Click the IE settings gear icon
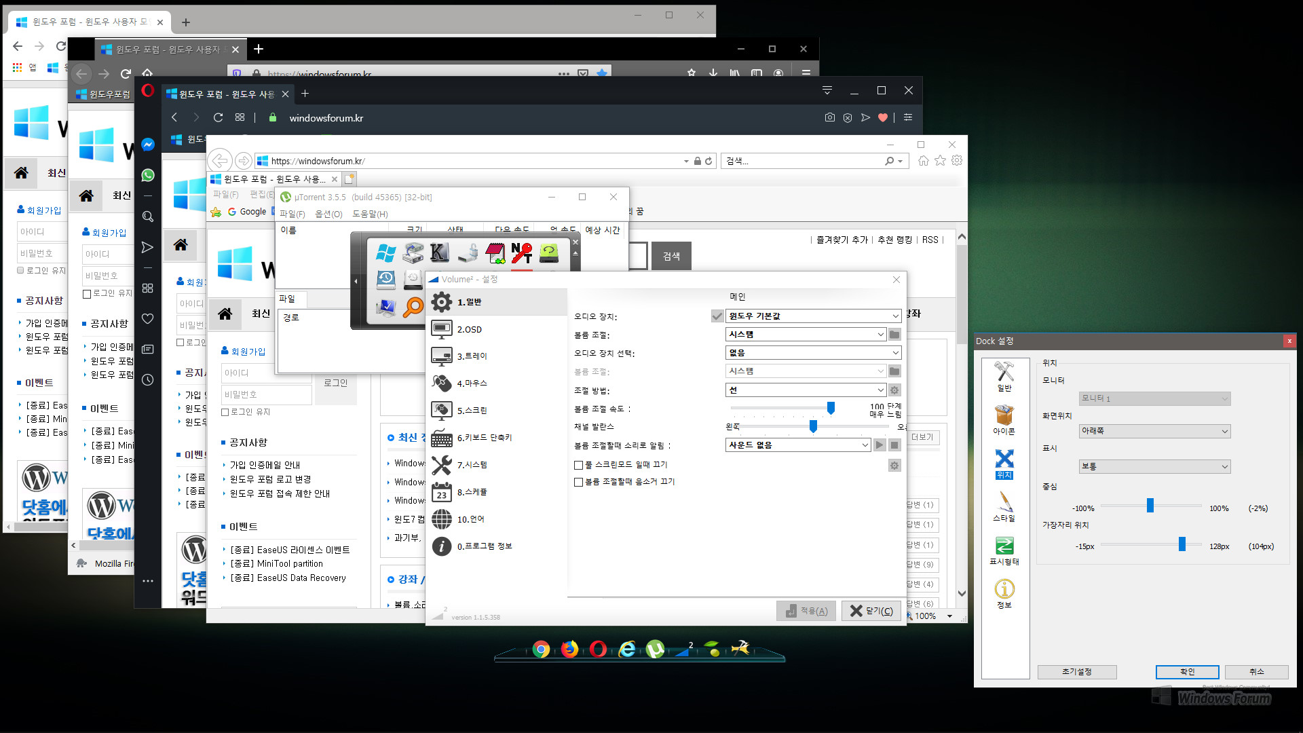The width and height of the screenshot is (1303, 733). (957, 161)
